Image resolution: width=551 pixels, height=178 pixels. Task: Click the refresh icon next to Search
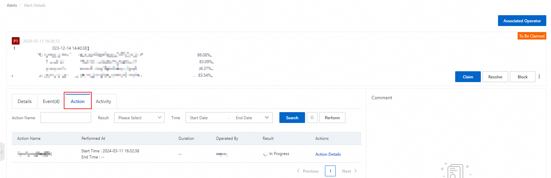[x=312, y=118]
